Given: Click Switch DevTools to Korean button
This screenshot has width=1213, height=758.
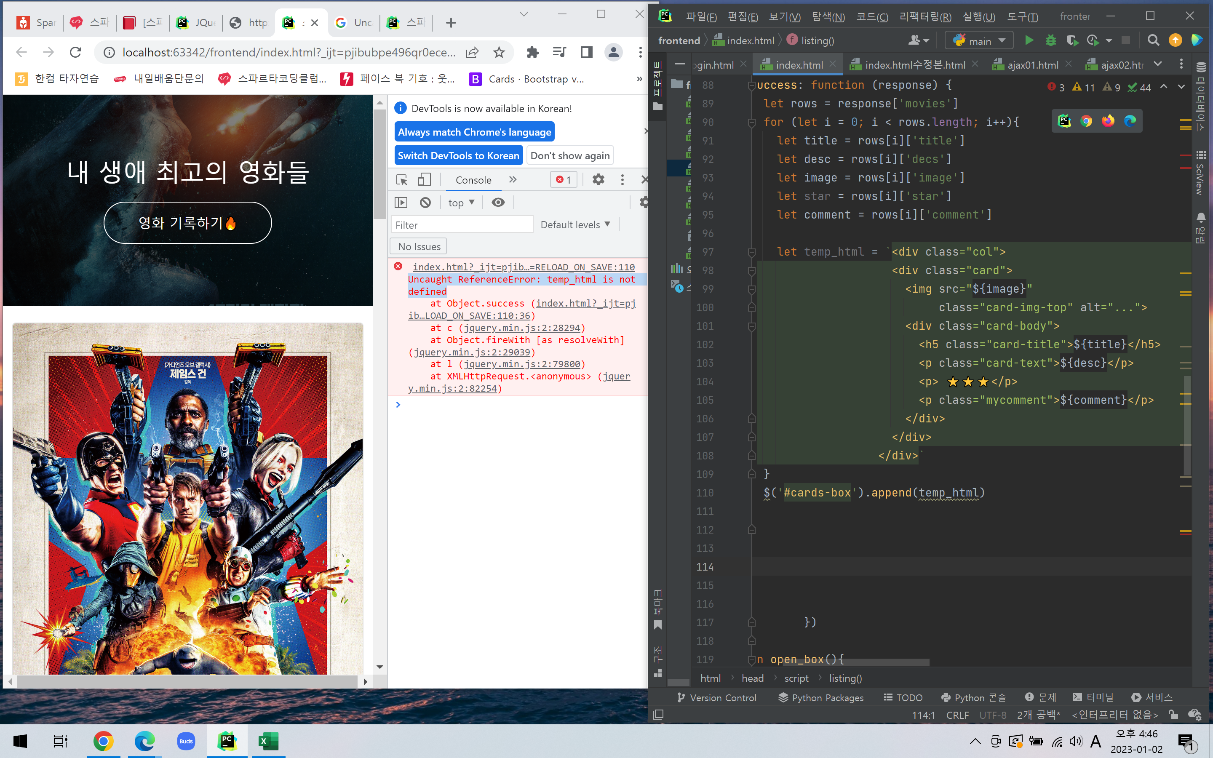Looking at the screenshot, I should (458, 155).
